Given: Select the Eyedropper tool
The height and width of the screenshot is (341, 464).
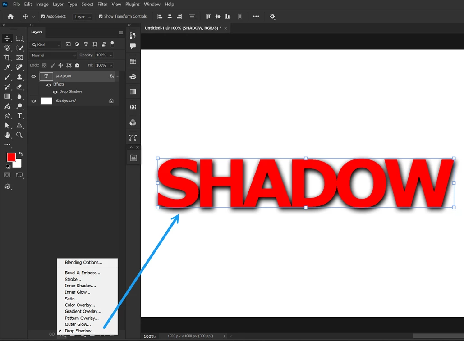Looking at the screenshot, I should [x=7, y=68].
